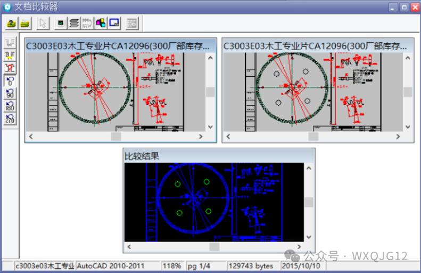The image size is (421, 273).
Task: Click vertical scroll thumb of left pane
Action: click(x=210, y=92)
